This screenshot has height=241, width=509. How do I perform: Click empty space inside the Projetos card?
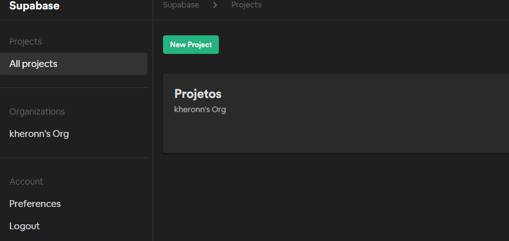(357, 129)
